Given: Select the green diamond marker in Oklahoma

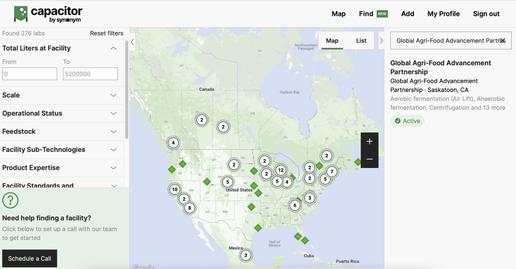Looking at the screenshot, I should [251, 207].
